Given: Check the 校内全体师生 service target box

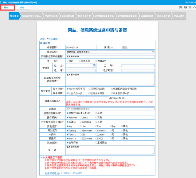Looking at the screenshot, I should (x=90, y=93).
